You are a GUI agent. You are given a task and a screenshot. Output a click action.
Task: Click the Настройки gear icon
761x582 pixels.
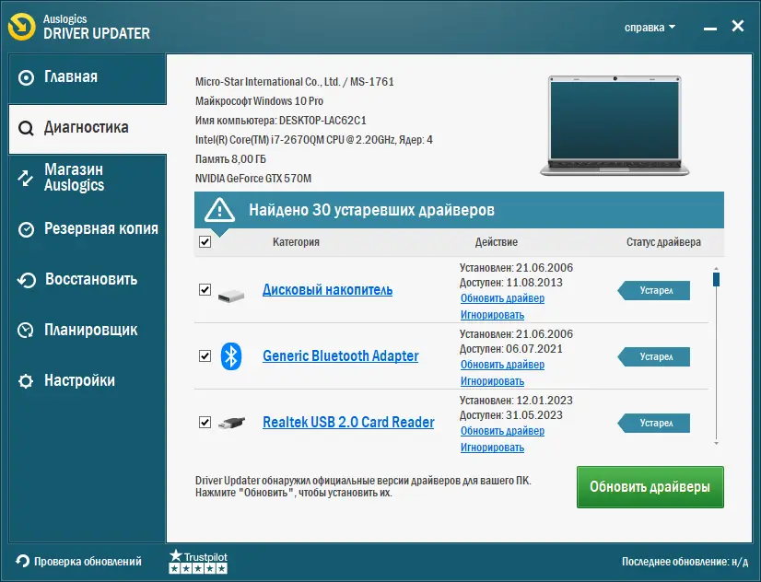(25, 380)
